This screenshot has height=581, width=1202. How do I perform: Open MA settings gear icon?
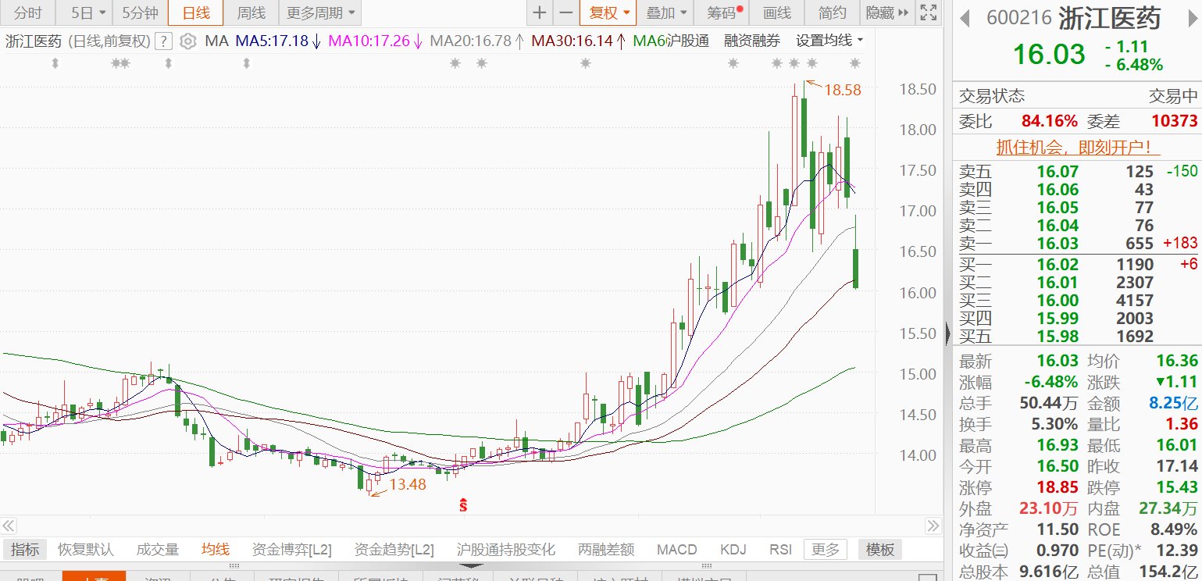187,41
